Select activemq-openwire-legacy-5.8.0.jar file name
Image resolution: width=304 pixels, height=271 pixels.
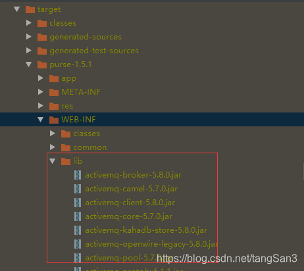pyautogui.click(x=151, y=244)
